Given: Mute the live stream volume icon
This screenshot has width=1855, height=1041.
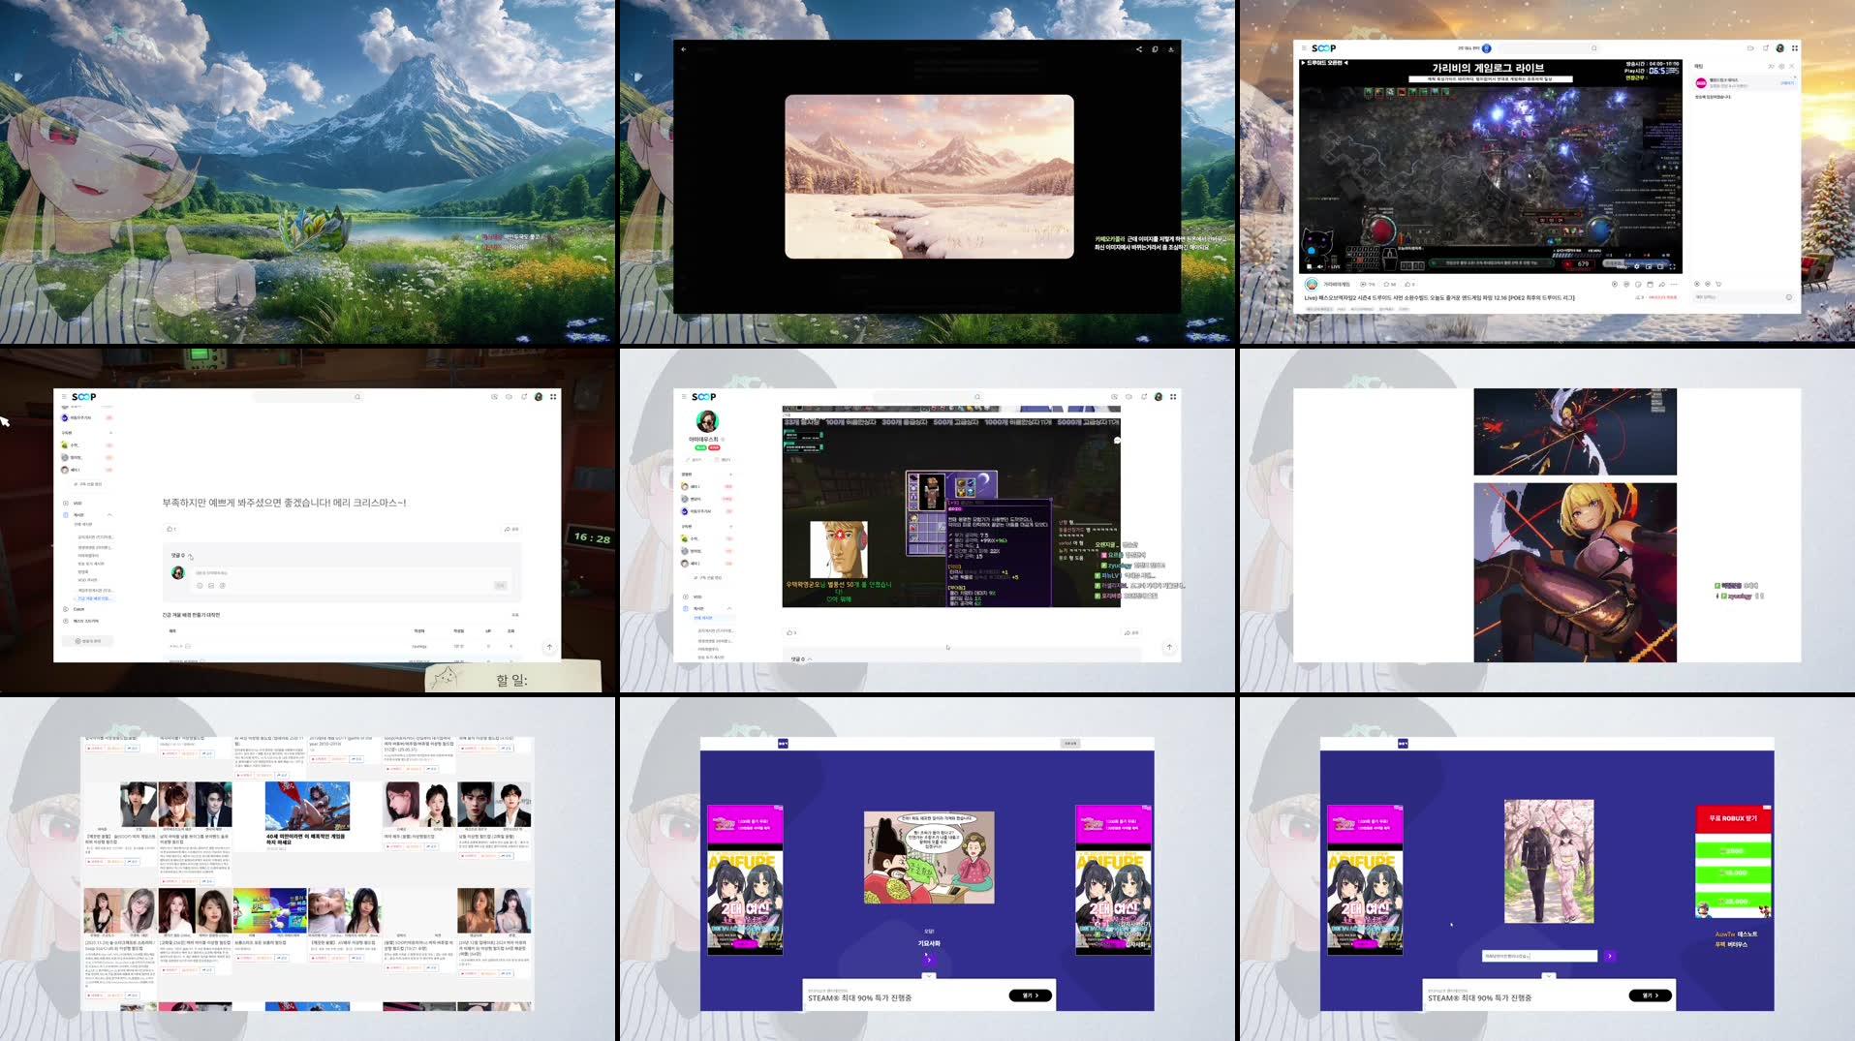Looking at the screenshot, I should point(1320,266).
